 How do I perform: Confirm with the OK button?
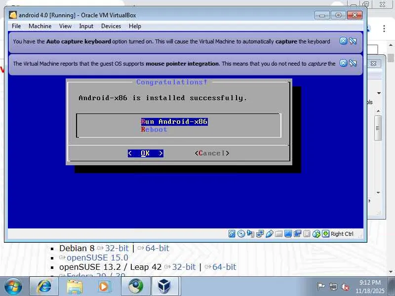point(145,153)
